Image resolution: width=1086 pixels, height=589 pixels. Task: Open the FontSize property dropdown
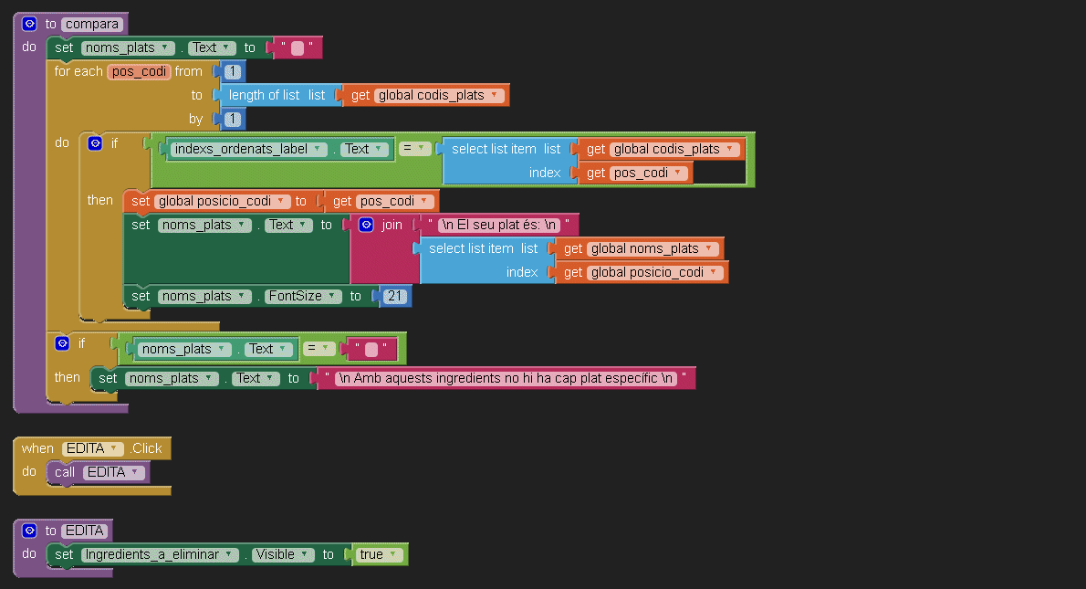(335, 296)
